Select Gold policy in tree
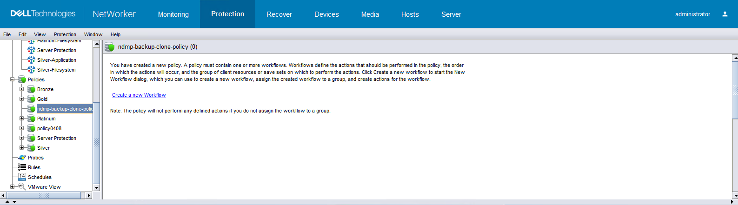Viewport: 738px width, 205px height. coord(42,99)
